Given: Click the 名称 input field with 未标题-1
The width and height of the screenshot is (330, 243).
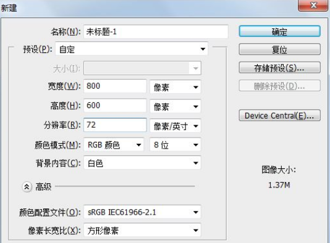Looking at the screenshot, I should 156,31.
